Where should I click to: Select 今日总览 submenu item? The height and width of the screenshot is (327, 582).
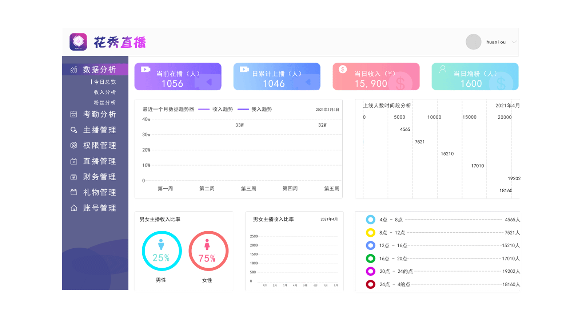point(105,82)
